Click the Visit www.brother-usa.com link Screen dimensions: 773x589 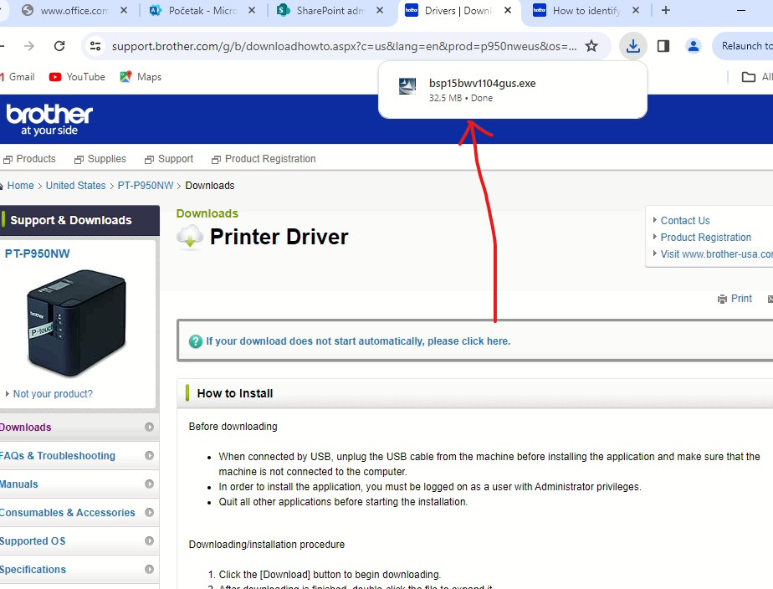click(716, 254)
